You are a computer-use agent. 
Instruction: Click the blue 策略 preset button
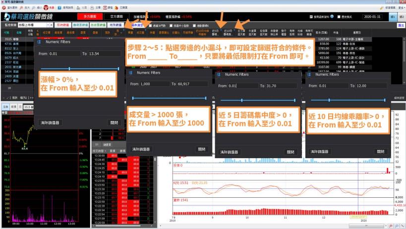coord(116,25)
